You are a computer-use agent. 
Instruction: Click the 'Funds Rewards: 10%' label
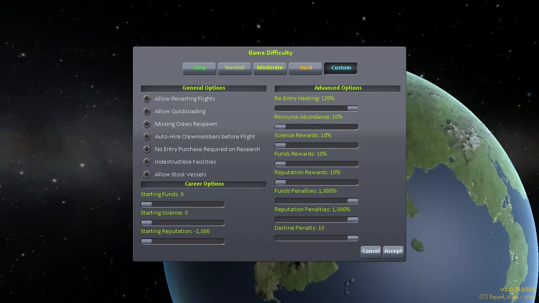(x=301, y=154)
